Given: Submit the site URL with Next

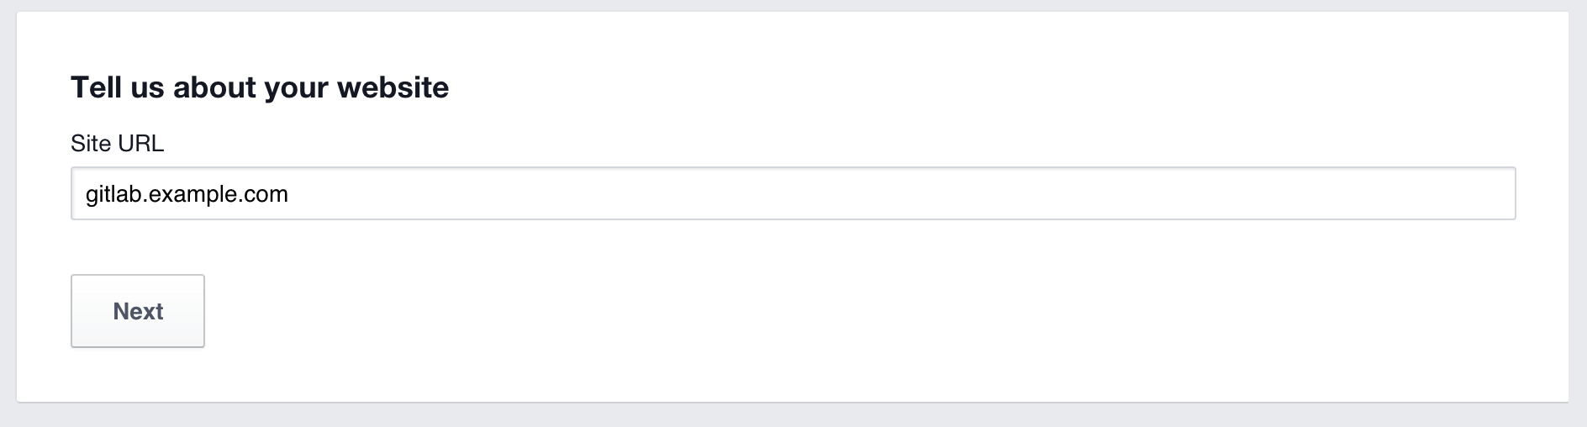Looking at the screenshot, I should 138,311.
